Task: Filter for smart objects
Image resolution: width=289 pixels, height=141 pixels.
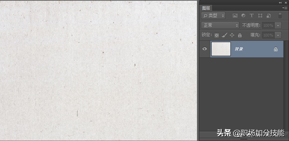Action: click(x=268, y=16)
